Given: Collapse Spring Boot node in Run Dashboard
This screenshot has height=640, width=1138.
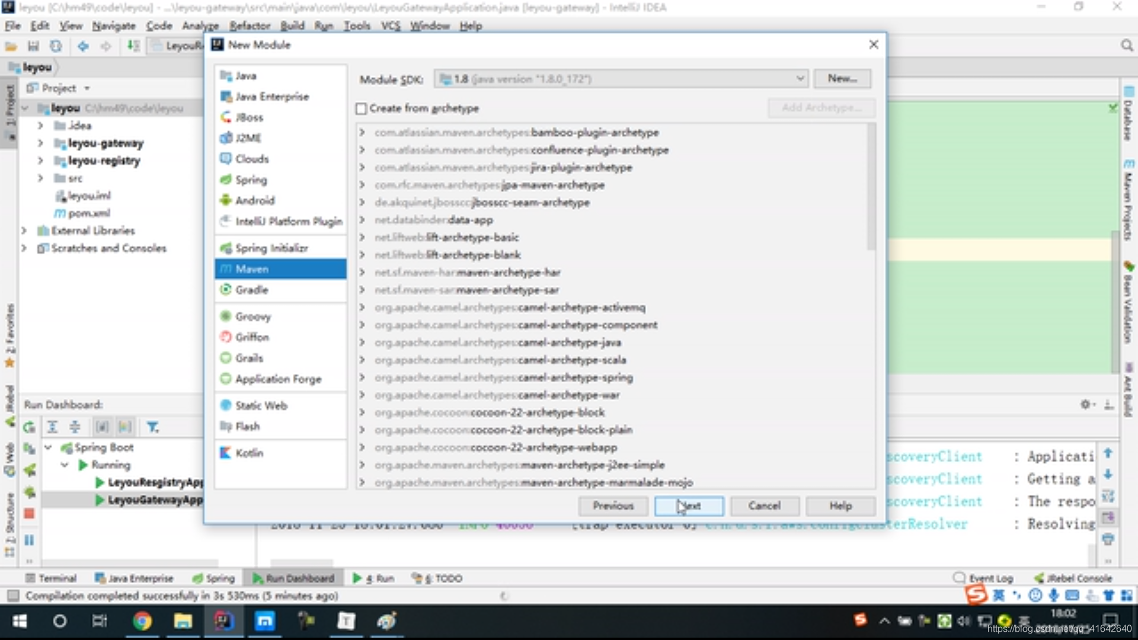Looking at the screenshot, I should [49, 447].
